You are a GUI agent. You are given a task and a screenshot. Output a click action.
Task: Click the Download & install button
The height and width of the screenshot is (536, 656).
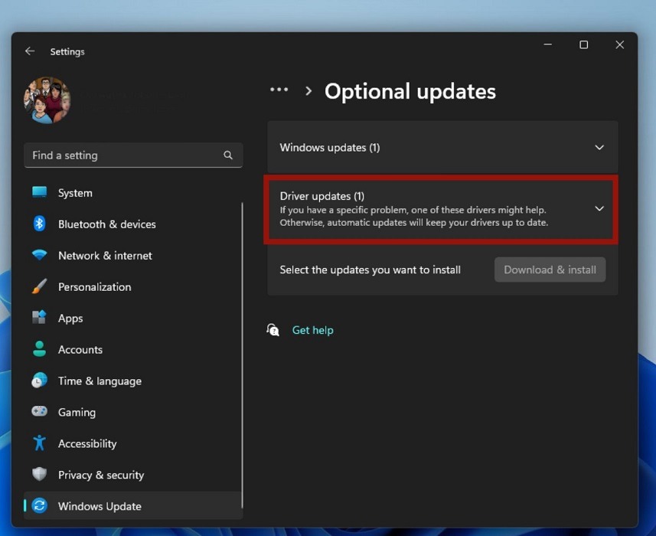pyautogui.click(x=550, y=270)
